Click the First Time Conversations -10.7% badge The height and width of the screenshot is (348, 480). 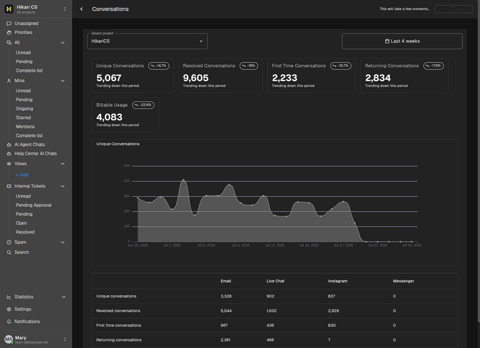click(341, 66)
